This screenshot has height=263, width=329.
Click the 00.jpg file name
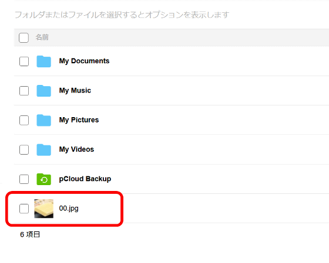pyautogui.click(x=69, y=209)
